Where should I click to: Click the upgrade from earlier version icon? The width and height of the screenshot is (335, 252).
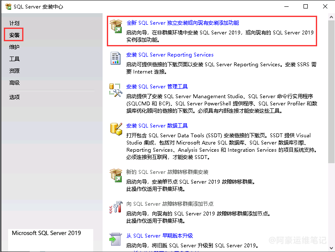(x=116, y=239)
